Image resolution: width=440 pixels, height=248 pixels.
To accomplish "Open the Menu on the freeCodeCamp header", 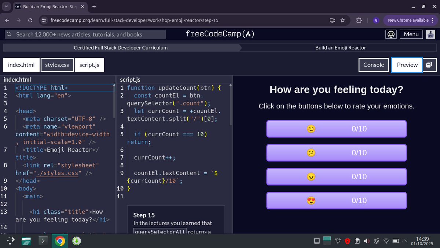I will tap(411, 34).
